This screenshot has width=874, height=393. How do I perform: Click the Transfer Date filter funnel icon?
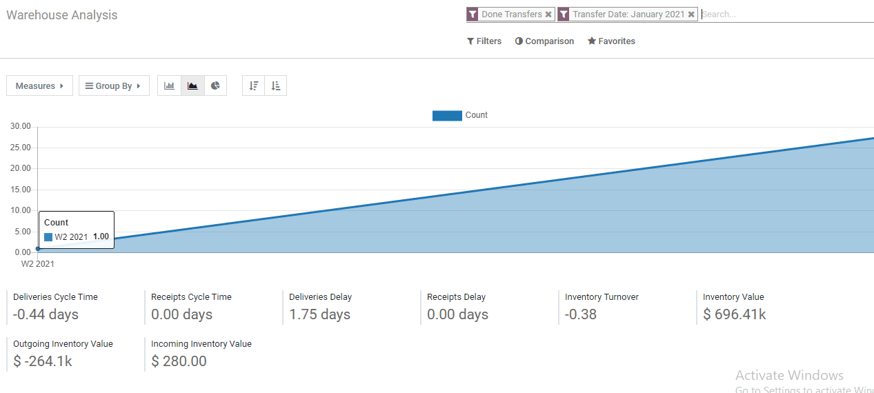564,14
